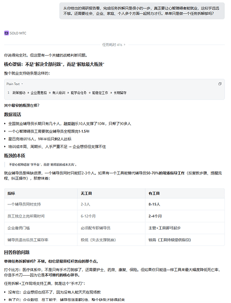Click the line ending with '就是这个“手术刀”：'
231x303 pixels.
coord(45,284)
